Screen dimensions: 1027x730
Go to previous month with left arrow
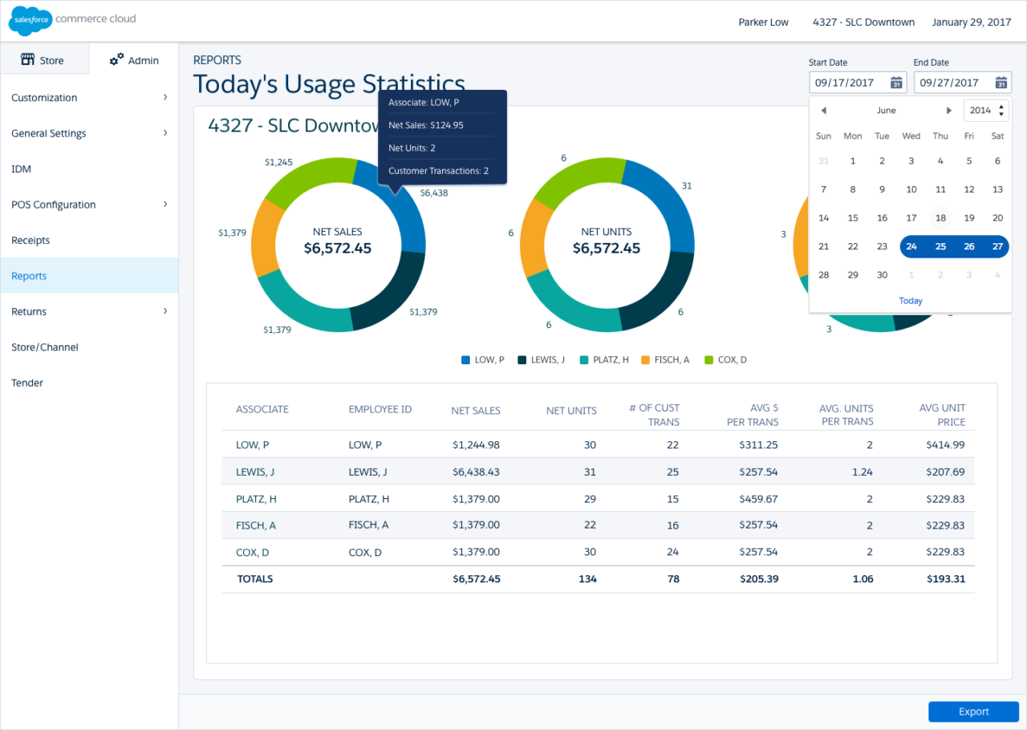pyautogui.click(x=823, y=110)
